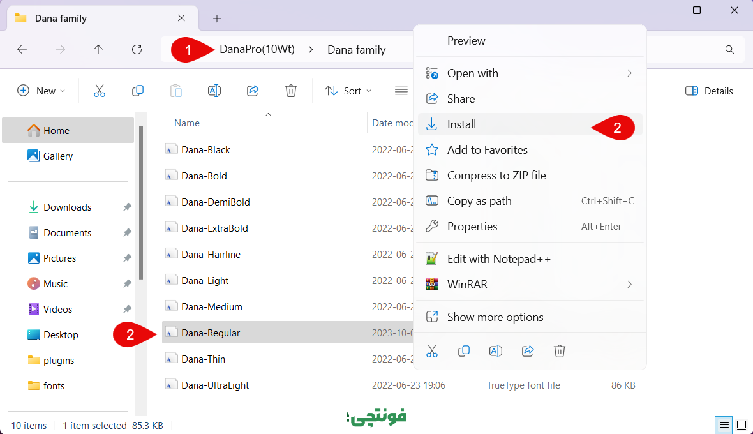Choose Install from the context menu
Viewport: 753px width, 434px height.
pyautogui.click(x=530, y=124)
